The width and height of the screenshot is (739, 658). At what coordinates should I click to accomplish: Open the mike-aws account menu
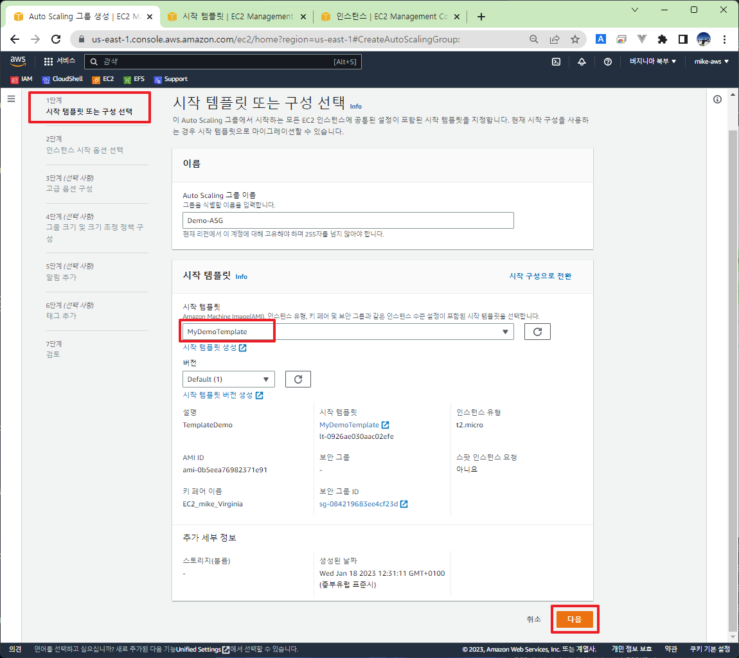(711, 61)
